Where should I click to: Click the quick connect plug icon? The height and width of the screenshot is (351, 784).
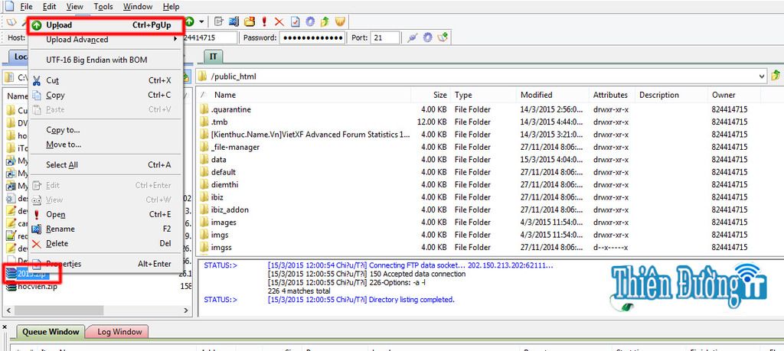(x=413, y=37)
